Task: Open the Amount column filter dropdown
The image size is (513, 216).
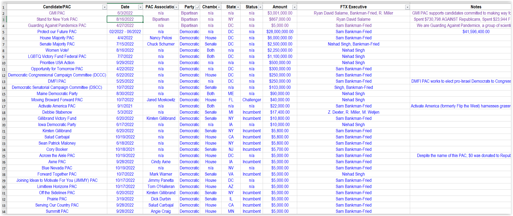Action: click(295, 7)
